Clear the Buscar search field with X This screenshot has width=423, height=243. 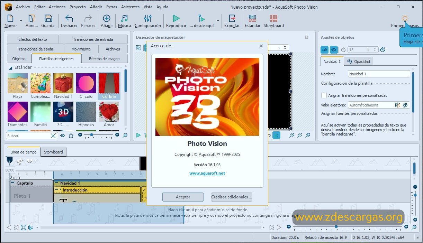tap(53, 136)
